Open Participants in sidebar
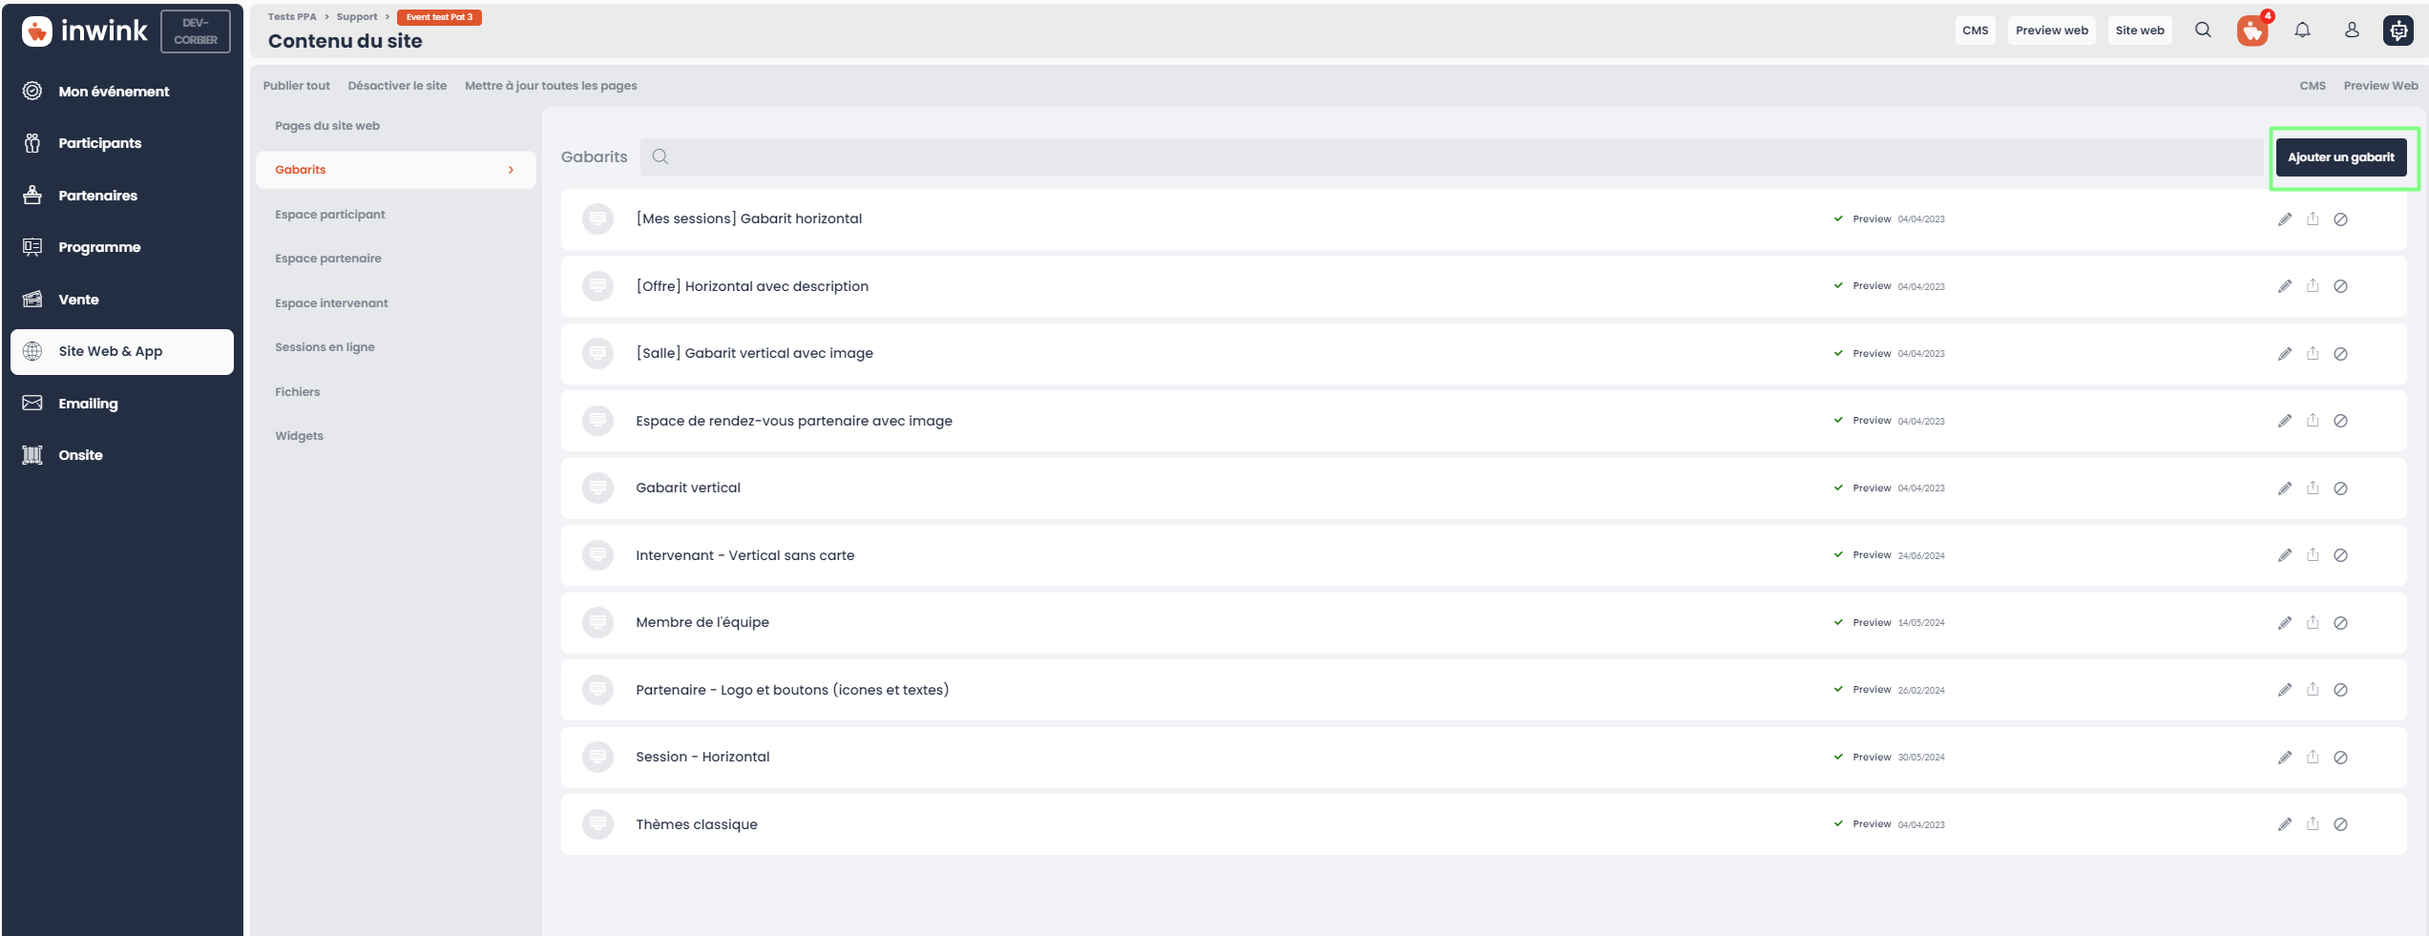This screenshot has height=936, width=2429. (x=122, y=143)
